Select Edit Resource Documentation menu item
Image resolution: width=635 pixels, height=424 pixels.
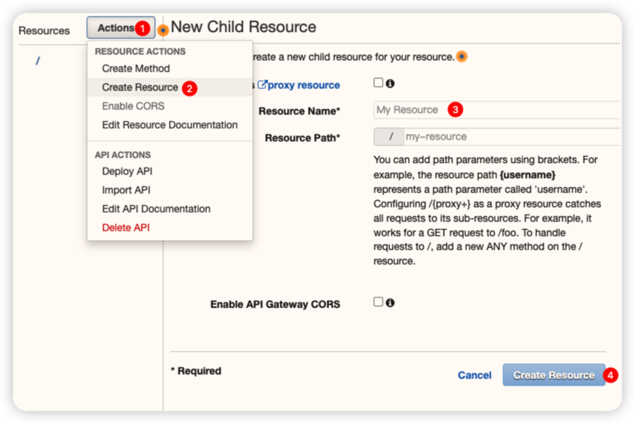pyautogui.click(x=170, y=125)
